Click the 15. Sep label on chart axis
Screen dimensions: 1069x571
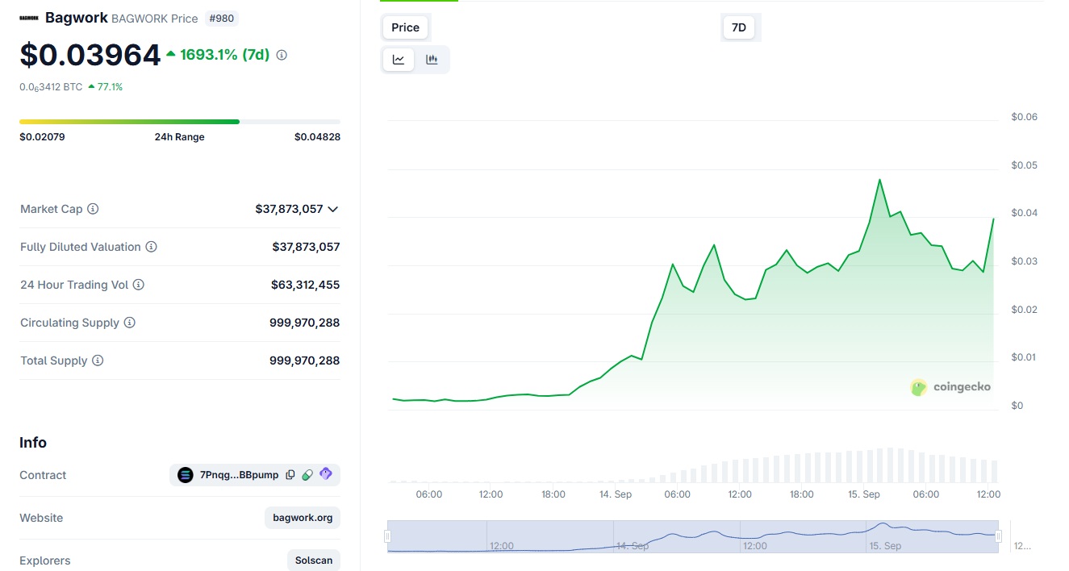point(864,494)
